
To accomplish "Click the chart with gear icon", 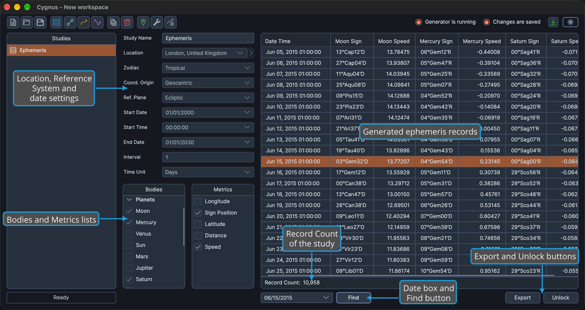I will 170,22.
